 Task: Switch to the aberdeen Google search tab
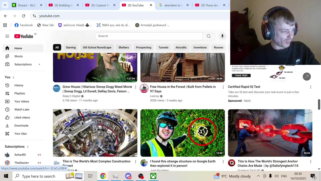(174, 5)
